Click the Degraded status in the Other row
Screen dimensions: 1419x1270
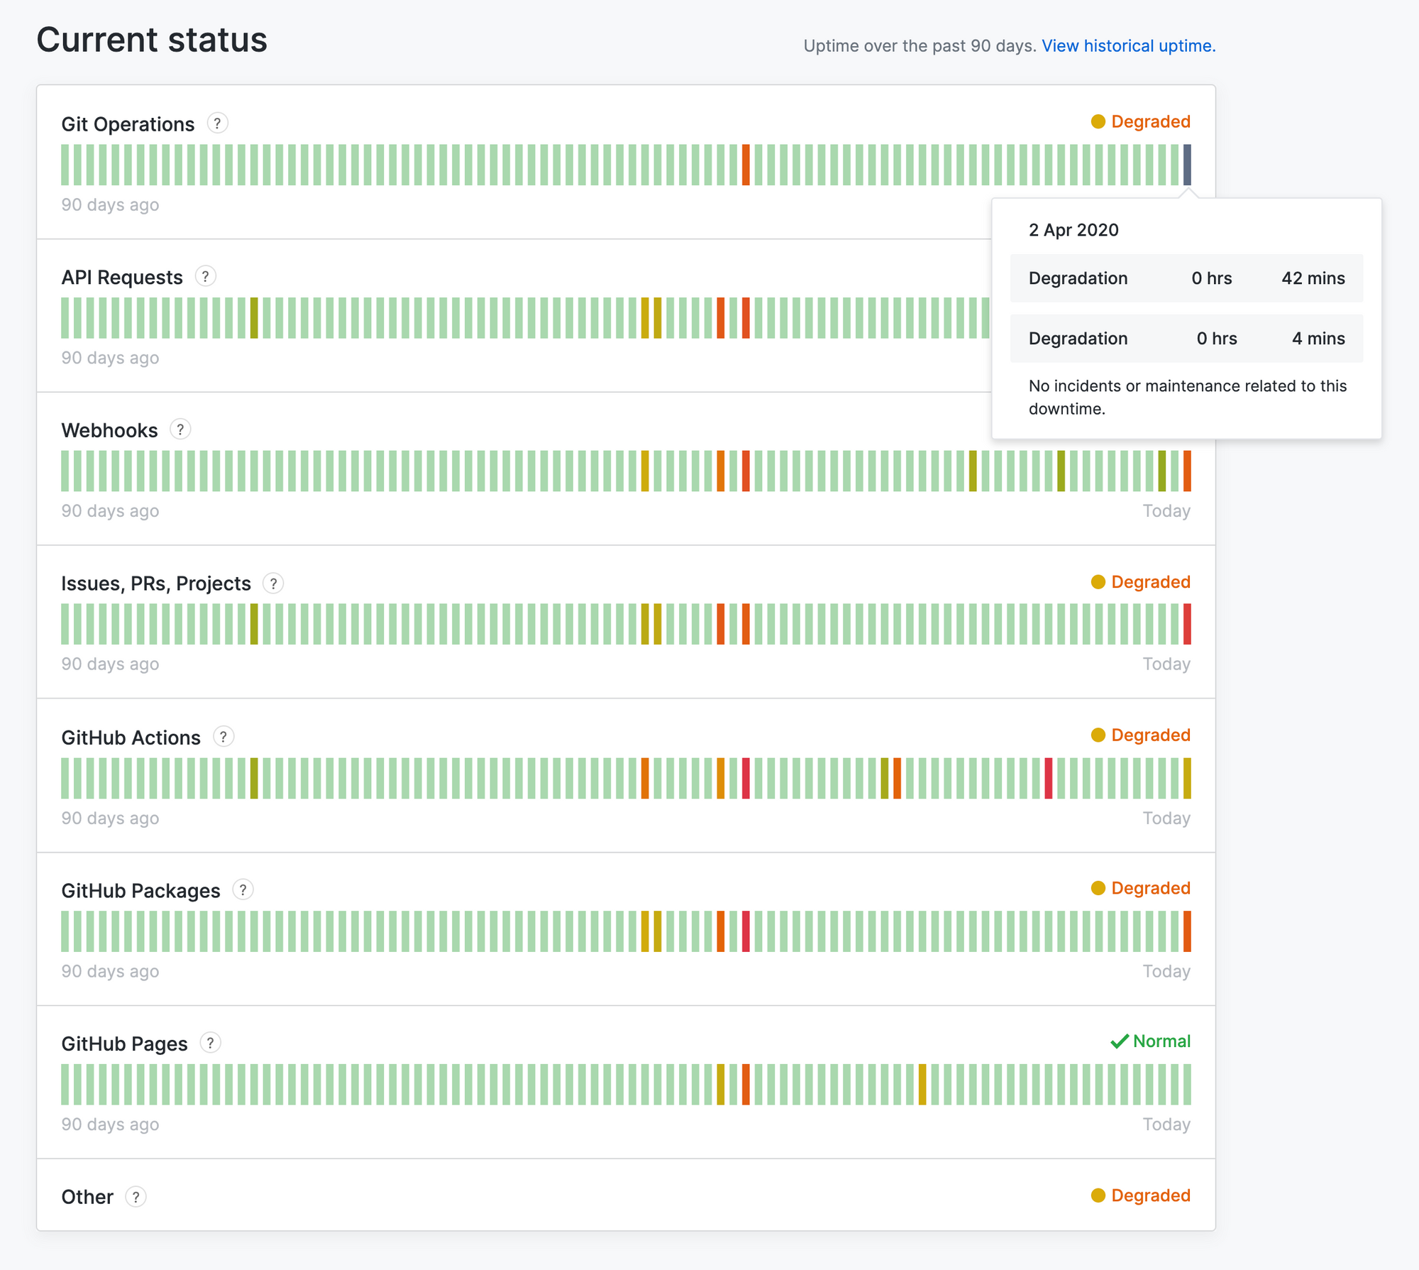click(x=1141, y=1195)
